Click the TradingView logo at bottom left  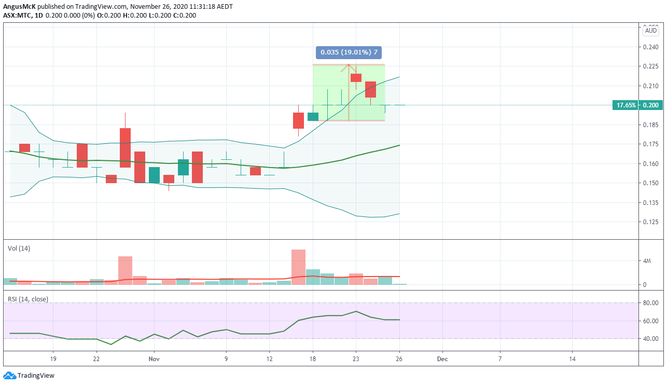click(29, 375)
